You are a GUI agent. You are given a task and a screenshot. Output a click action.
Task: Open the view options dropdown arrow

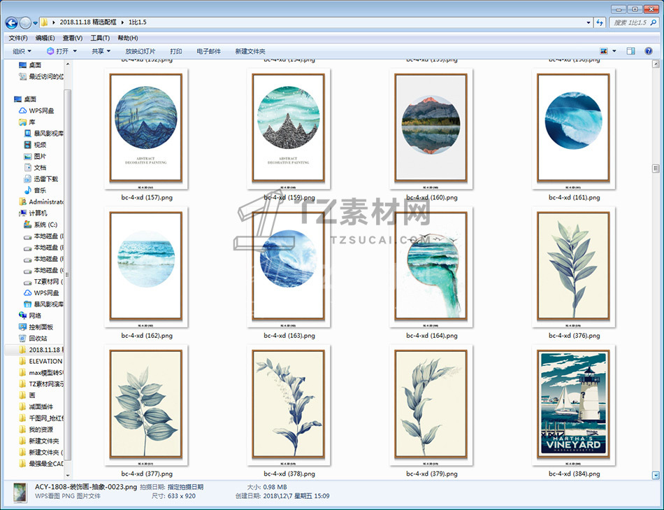tap(614, 51)
